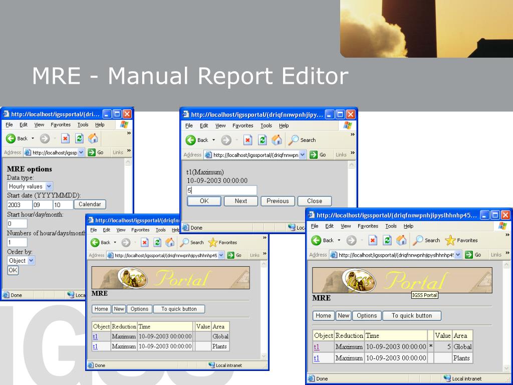Click OK in t1(Maximum) window
This screenshot has width=513, height=385.
204,201
